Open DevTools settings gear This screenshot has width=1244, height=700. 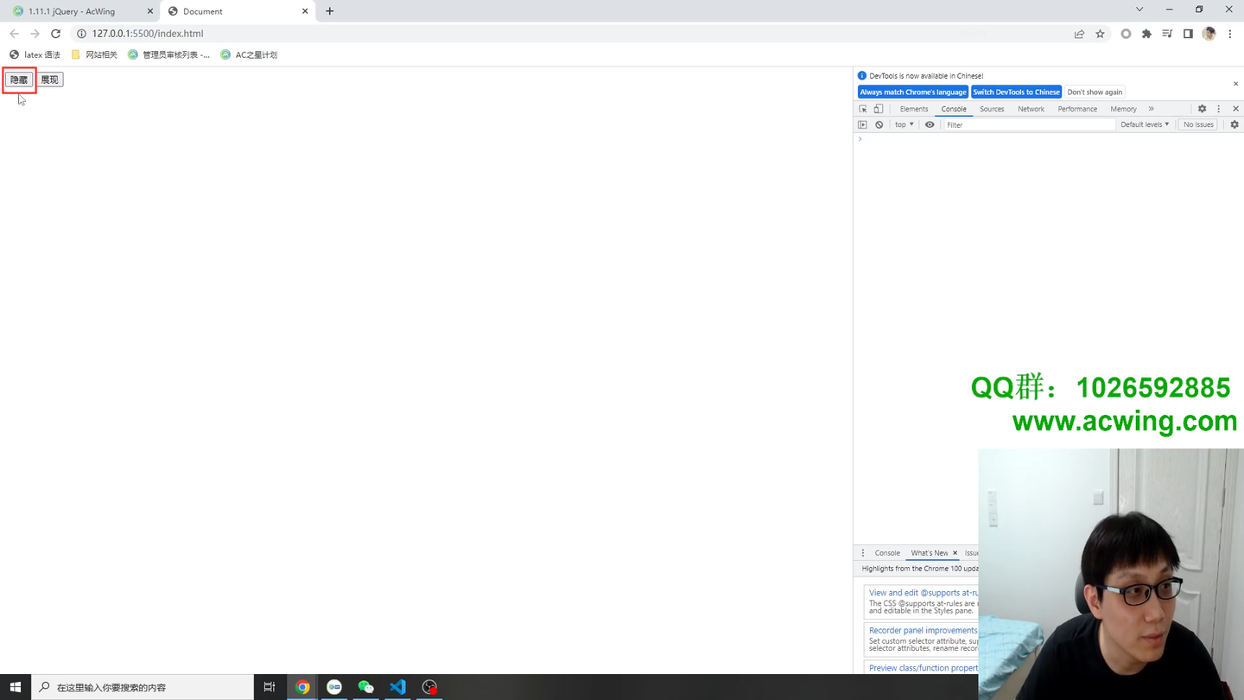click(1202, 109)
